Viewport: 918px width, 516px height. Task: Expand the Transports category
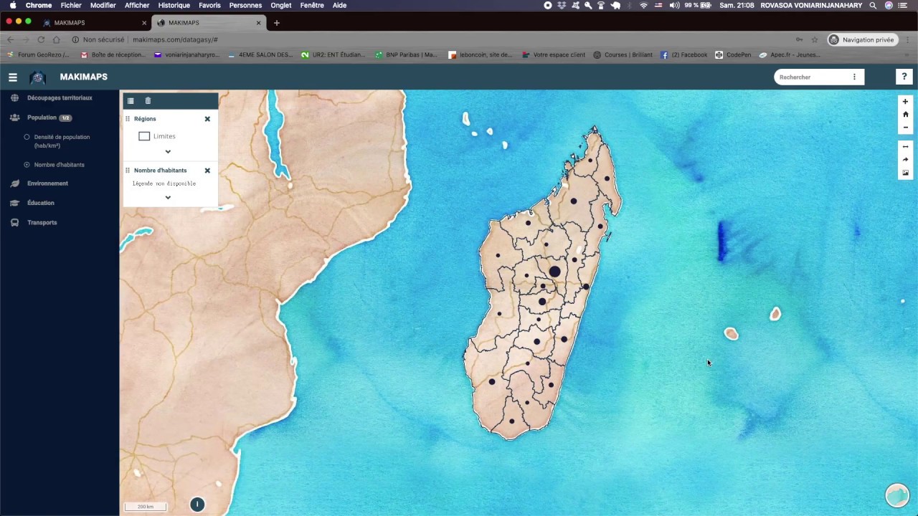(42, 223)
